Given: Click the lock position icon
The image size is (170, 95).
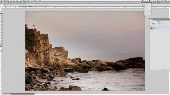Looking at the screenshot, I should click(x=155, y=25).
